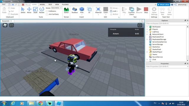Open the help question mark icon

(172, 5)
